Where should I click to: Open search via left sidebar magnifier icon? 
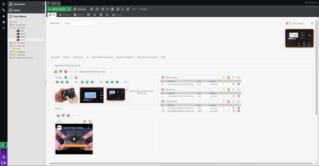click(x=4, y=28)
